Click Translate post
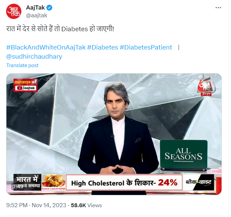231x217 pixels. coord(22,65)
